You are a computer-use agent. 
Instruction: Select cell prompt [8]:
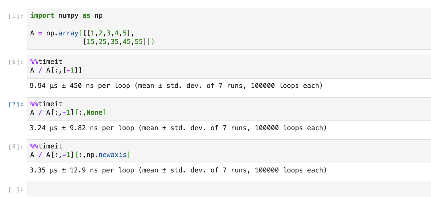(16, 146)
